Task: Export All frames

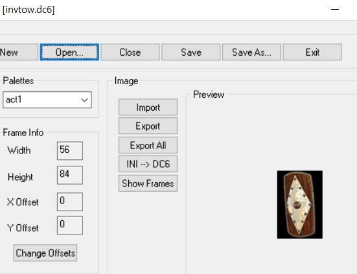Action: [148, 145]
